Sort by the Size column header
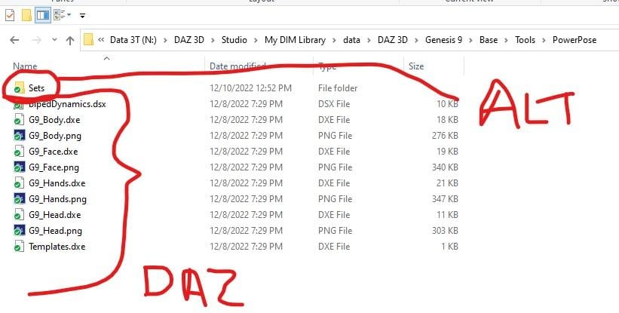Viewport: 619px width, 313px height. click(x=416, y=66)
